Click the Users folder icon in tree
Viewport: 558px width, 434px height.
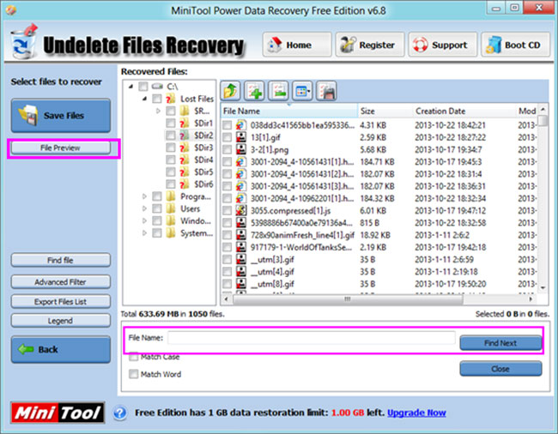(x=171, y=208)
